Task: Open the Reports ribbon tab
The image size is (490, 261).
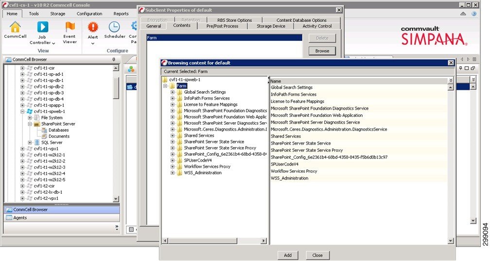Action: [121, 14]
